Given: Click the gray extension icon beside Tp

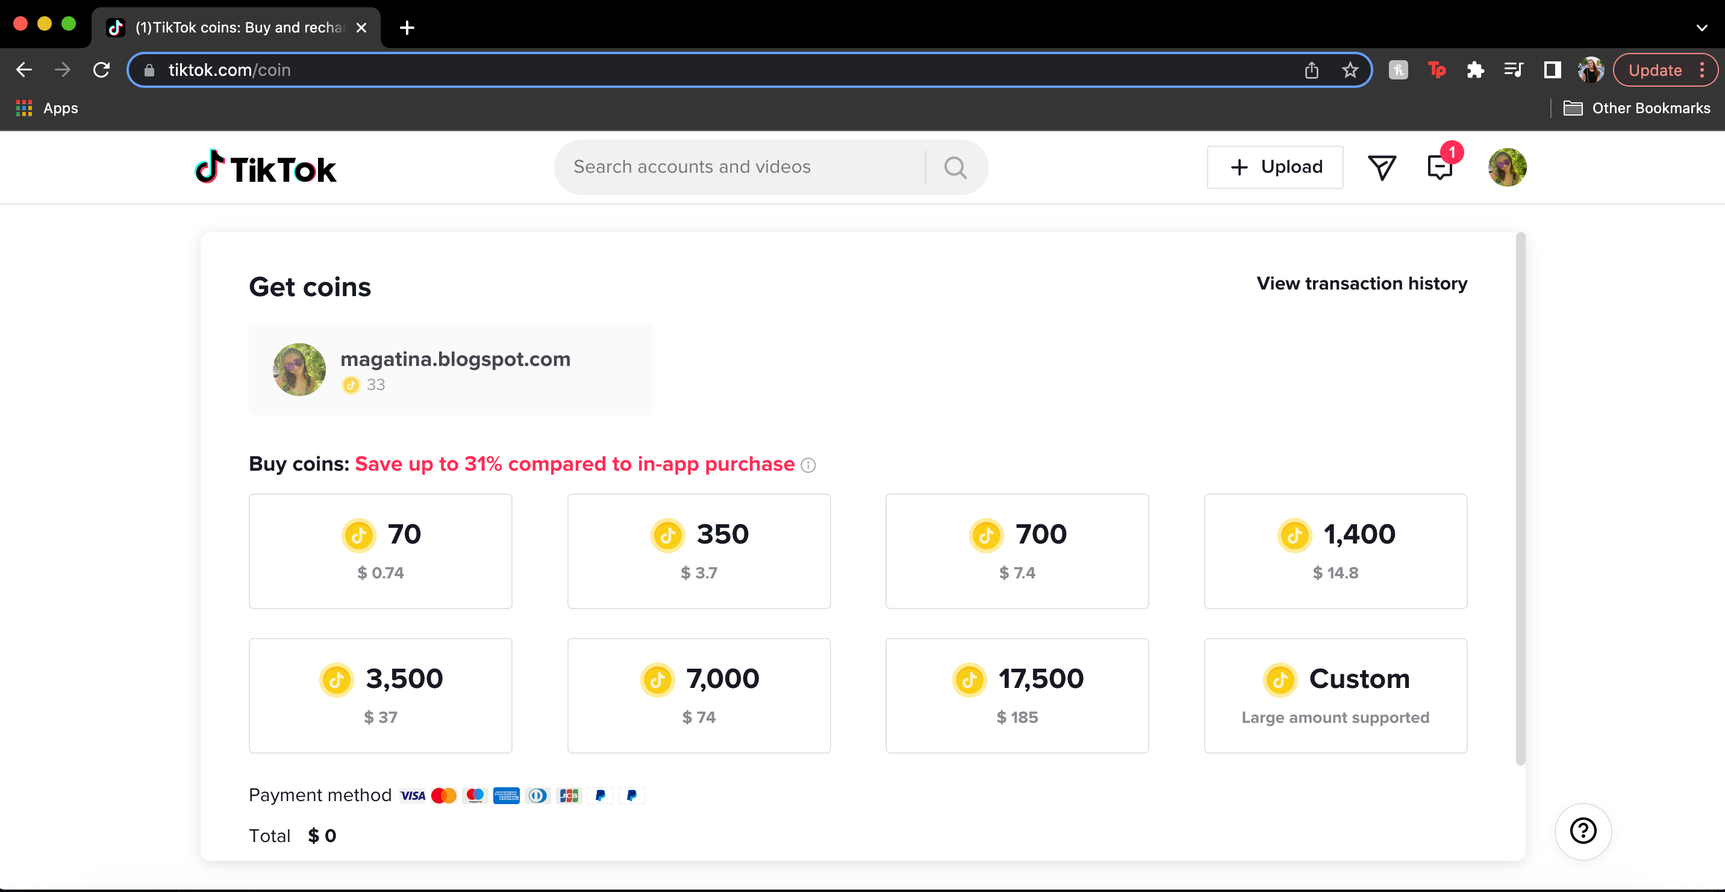Looking at the screenshot, I should pyautogui.click(x=1398, y=70).
